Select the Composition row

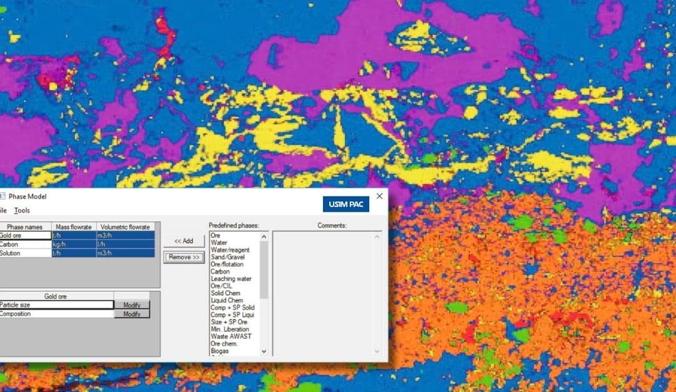pyautogui.click(x=56, y=314)
